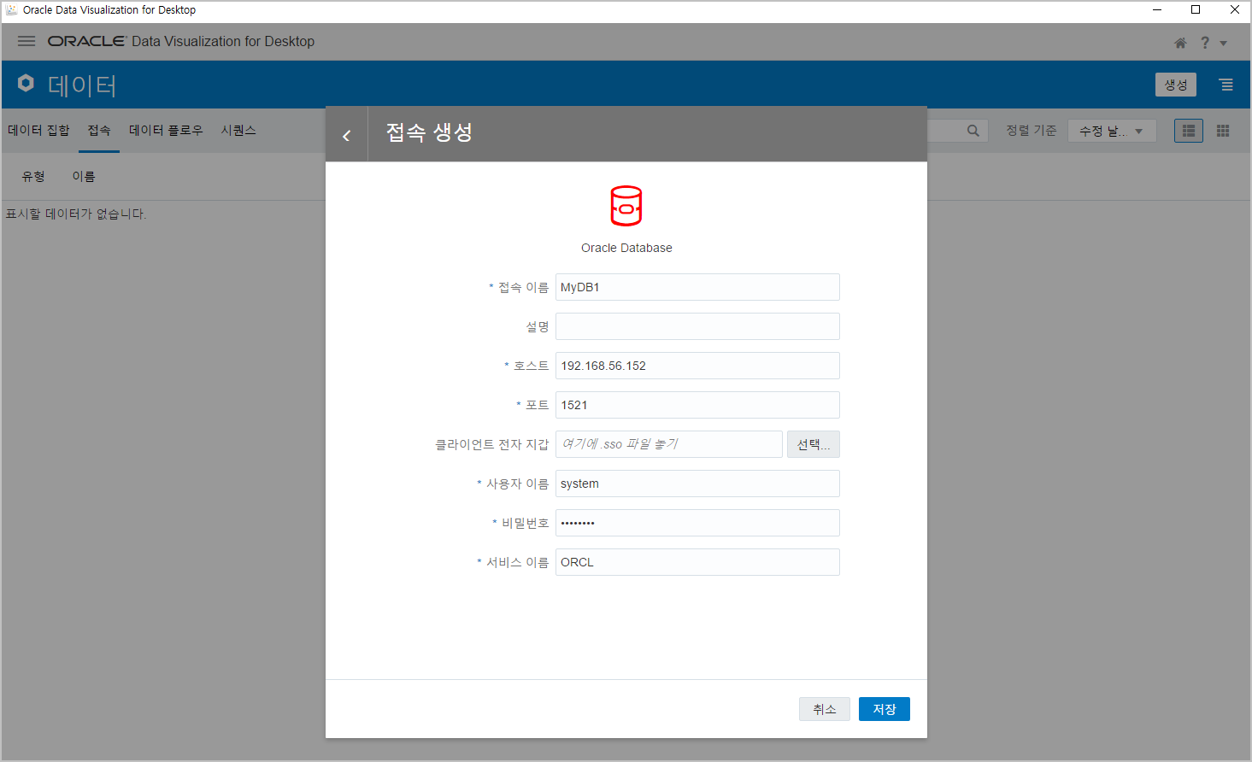Click the data hexagon icon beside 데이터
Viewport: 1252px width, 762px height.
click(x=26, y=83)
